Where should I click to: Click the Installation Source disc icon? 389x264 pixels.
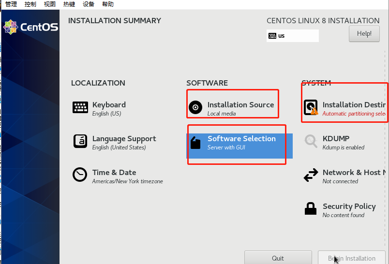[x=195, y=107]
